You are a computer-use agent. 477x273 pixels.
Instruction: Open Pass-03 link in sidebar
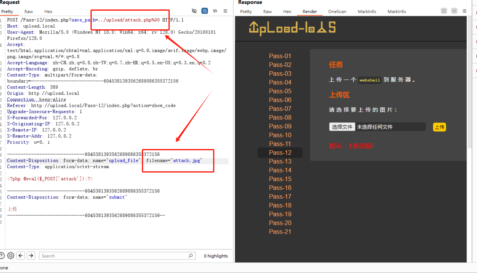coord(280,74)
